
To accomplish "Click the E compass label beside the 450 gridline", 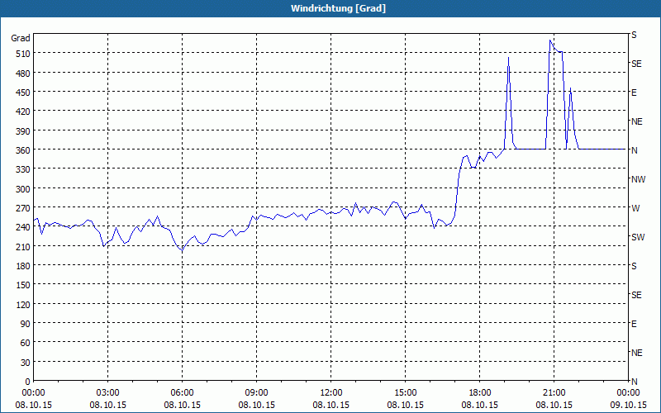I will [x=634, y=93].
